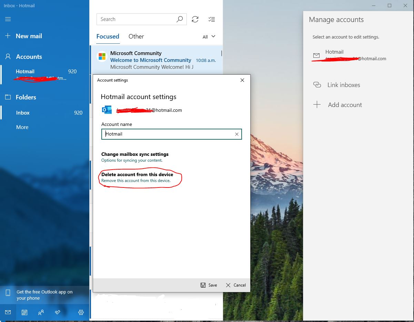Click the plus icon beside Add account
The width and height of the screenshot is (414, 322).
[317, 105]
